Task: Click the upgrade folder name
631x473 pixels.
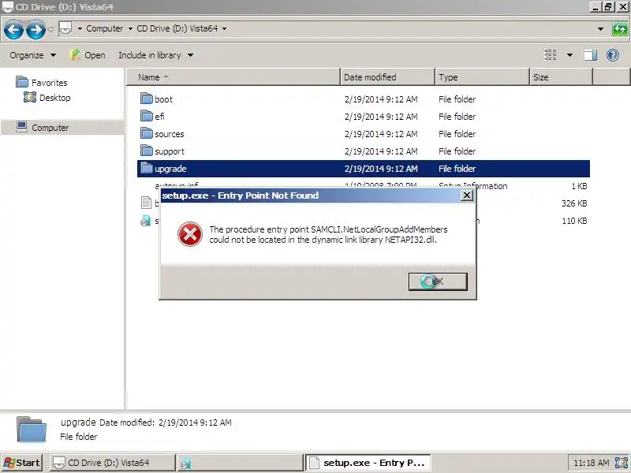Action: (170, 169)
